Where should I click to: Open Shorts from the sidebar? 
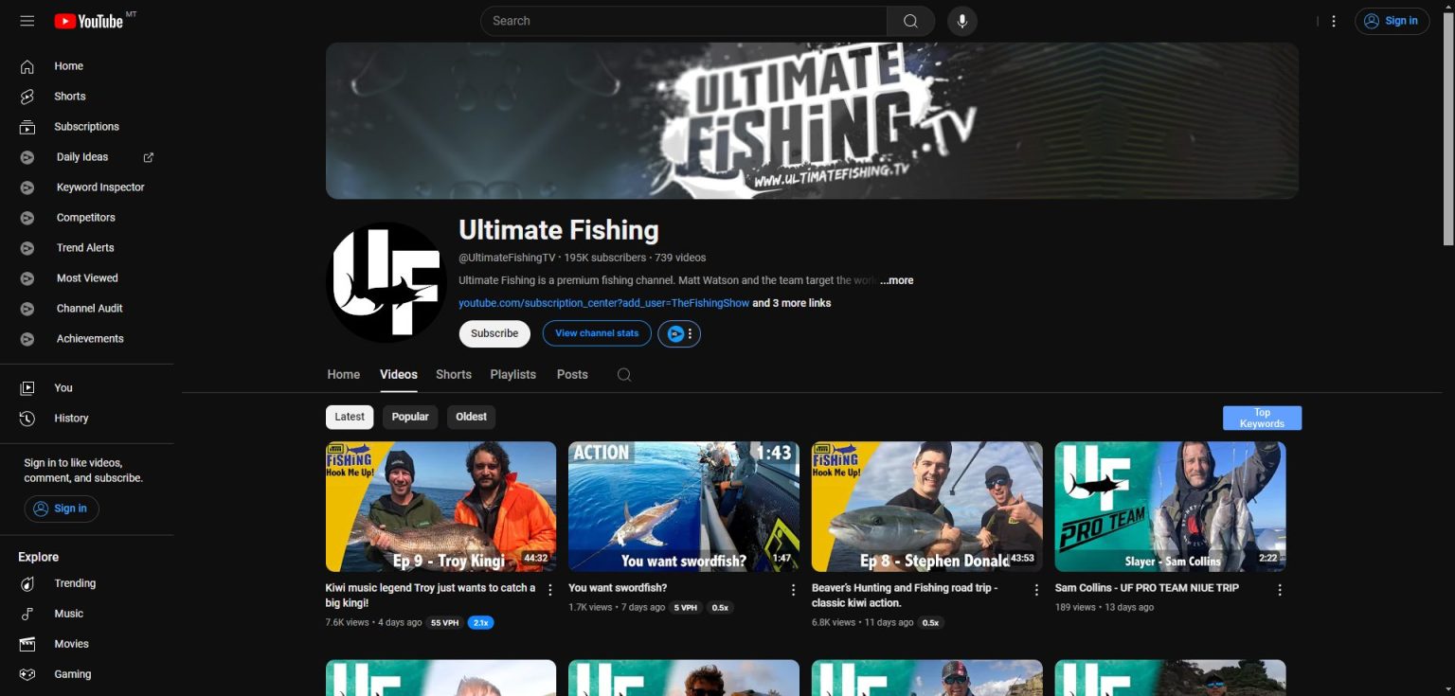[69, 96]
